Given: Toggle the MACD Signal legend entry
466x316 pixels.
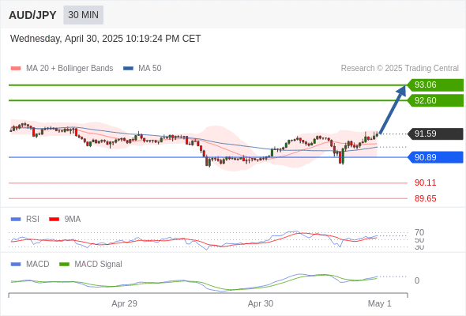Looking at the screenshot, I should [x=91, y=264].
